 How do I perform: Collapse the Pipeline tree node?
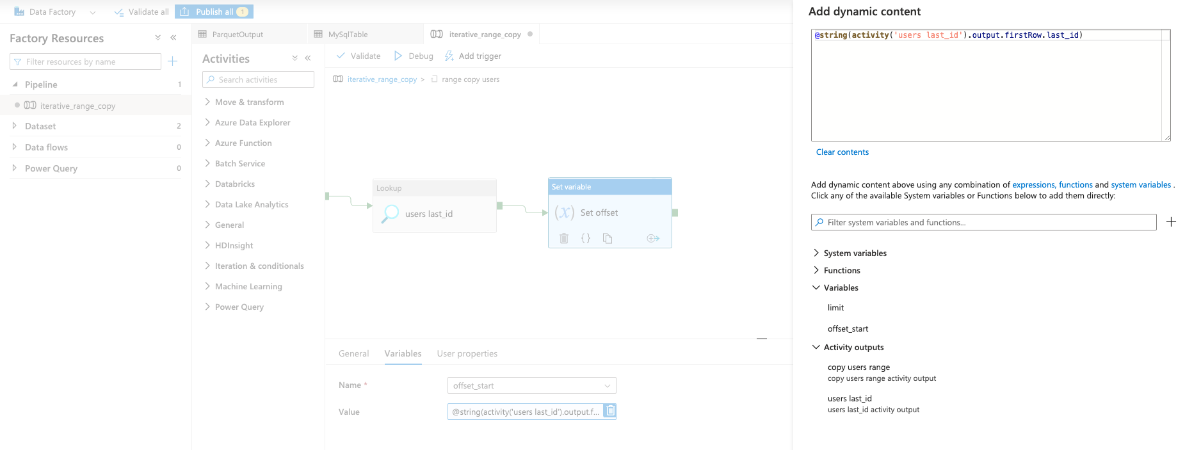(15, 84)
